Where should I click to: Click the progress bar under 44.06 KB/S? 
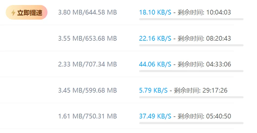191,71
